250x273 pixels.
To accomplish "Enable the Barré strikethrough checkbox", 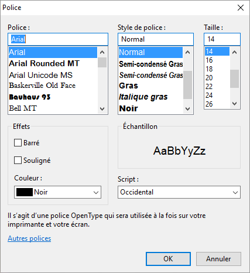I will (18, 143).
